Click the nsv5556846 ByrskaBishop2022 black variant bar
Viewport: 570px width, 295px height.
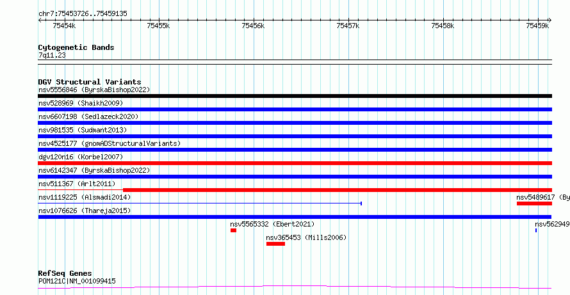295,96
